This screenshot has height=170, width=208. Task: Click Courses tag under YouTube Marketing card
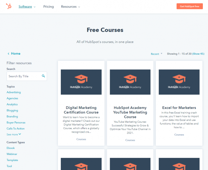pyautogui.click(x=130, y=140)
